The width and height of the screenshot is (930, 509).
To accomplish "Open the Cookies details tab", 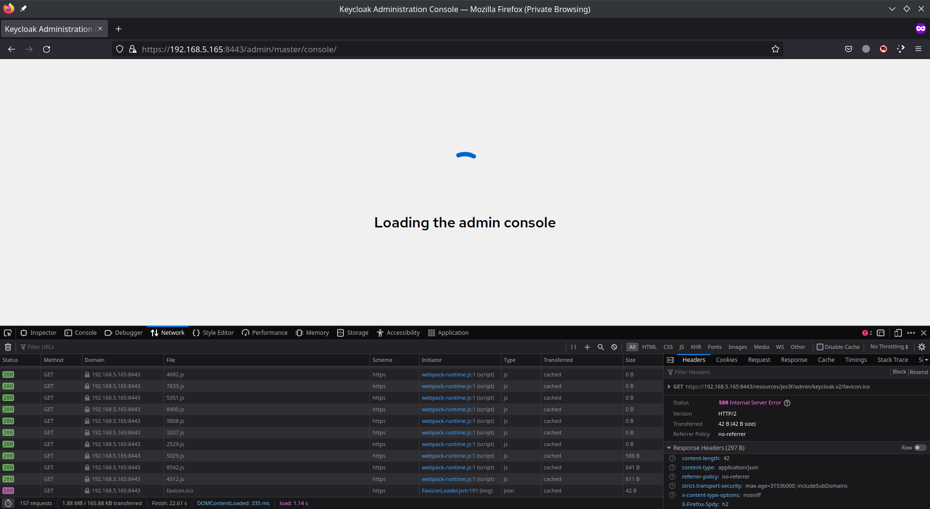I will pyautogui.click(x=727, y=360).
